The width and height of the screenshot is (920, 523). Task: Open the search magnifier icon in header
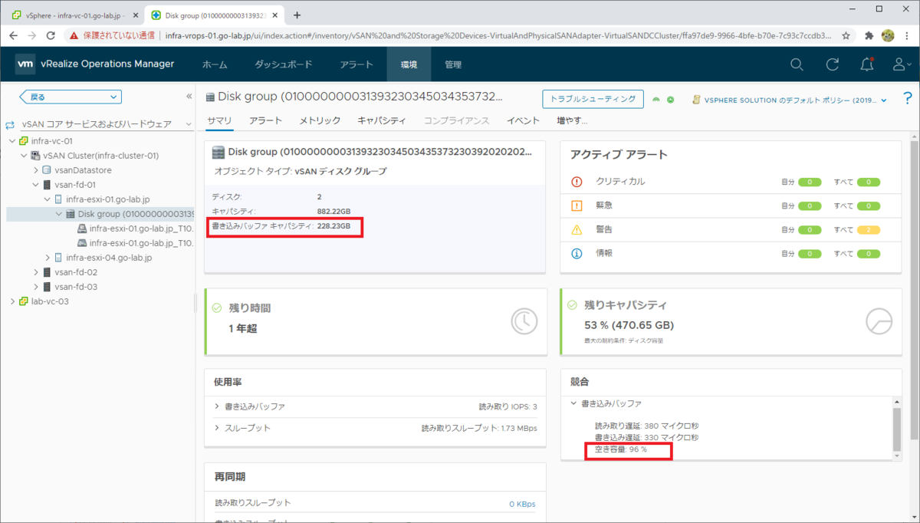tap(797, 65)
